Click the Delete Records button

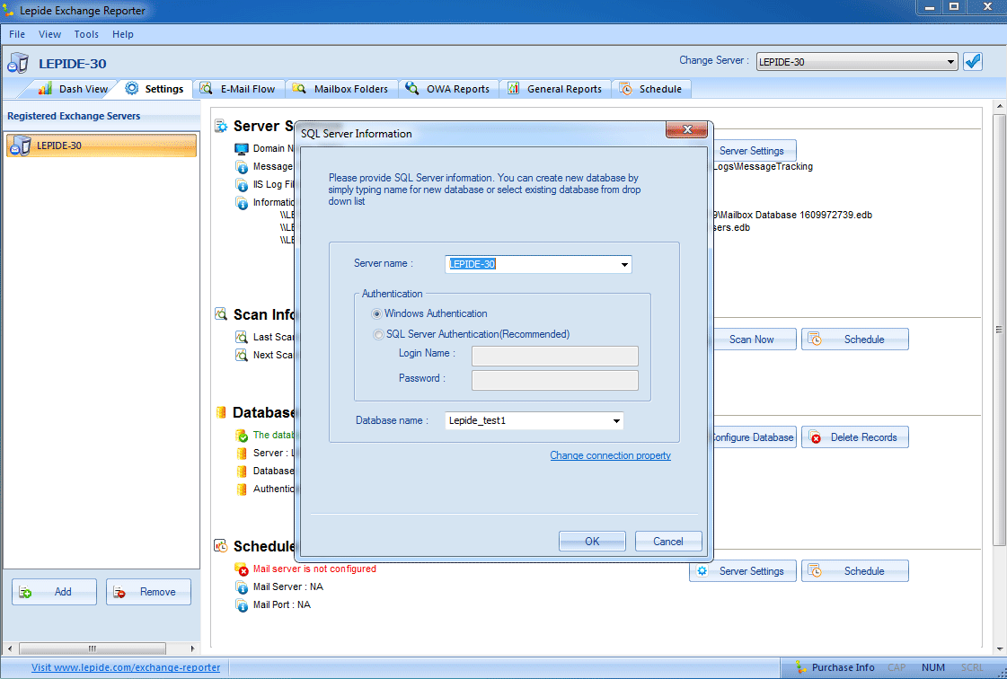(855, 437)
